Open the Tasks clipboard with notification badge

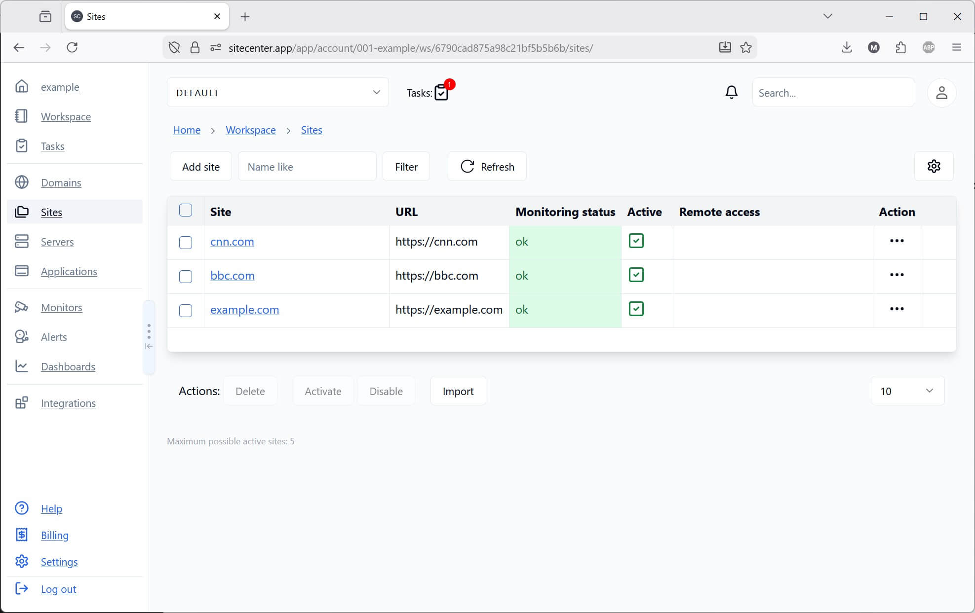point(441,93)
